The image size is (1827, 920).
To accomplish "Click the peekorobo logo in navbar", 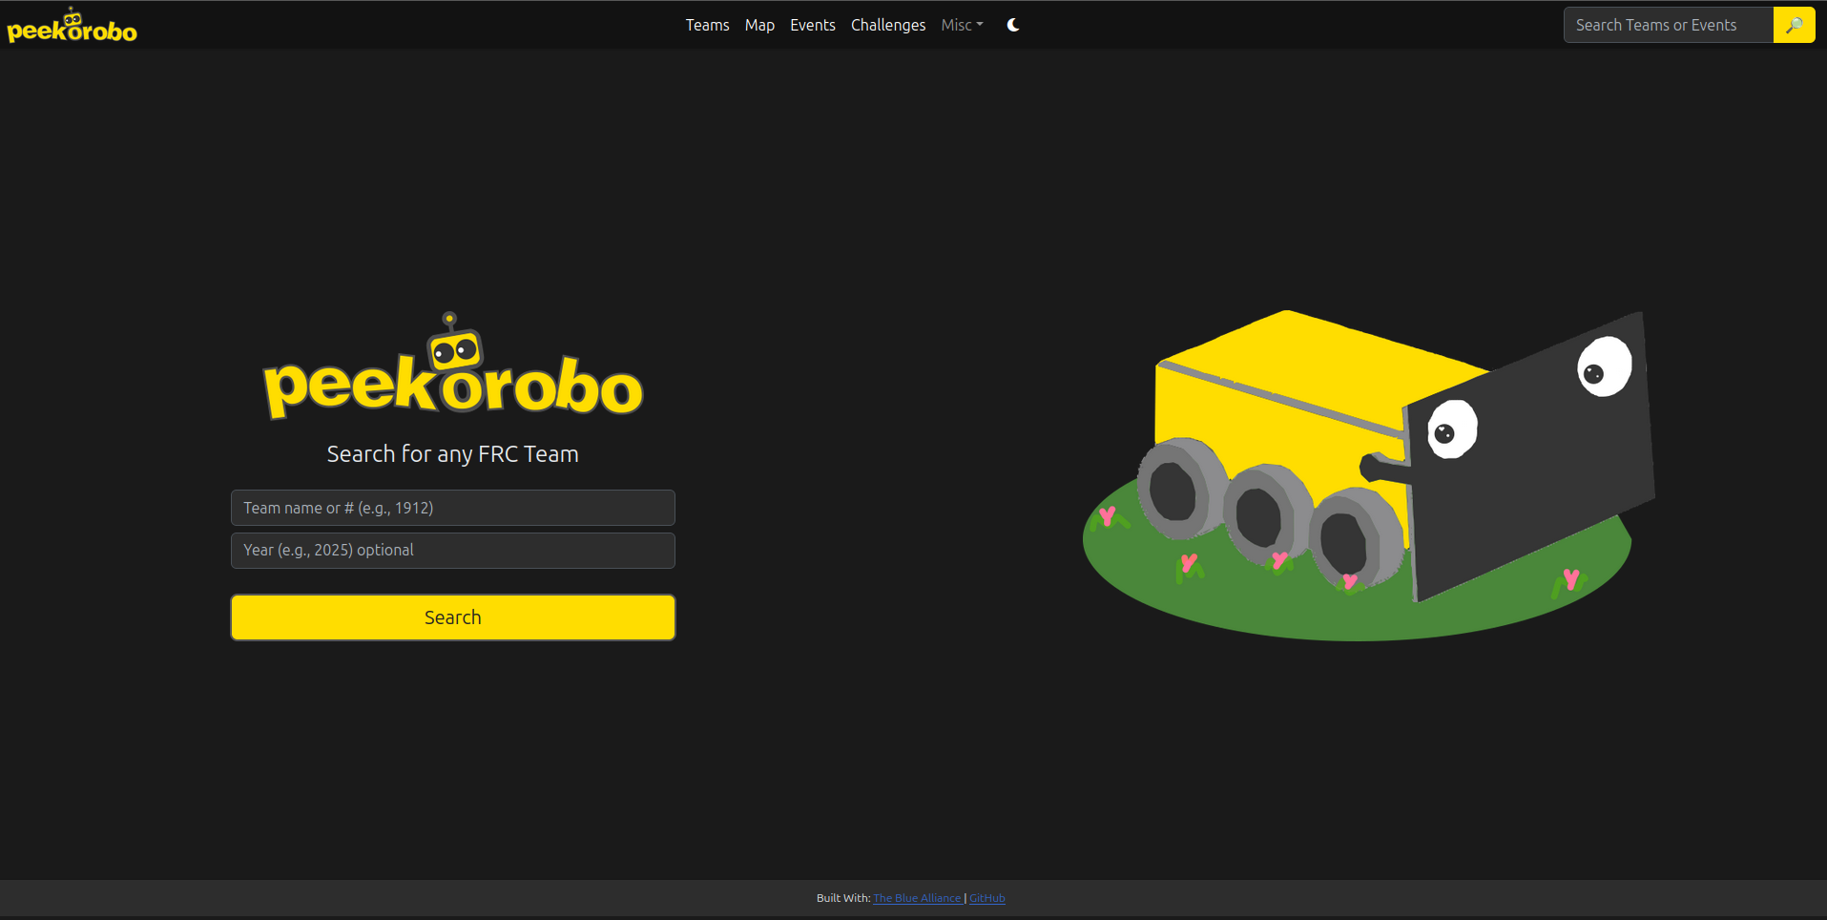I will pyautogui.click(x=73, y=26).
